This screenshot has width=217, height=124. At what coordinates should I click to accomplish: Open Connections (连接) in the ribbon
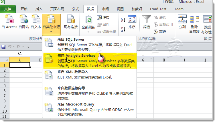[103, 18]
